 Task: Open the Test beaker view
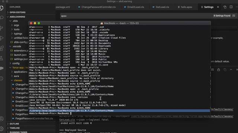pyautogui.click(x=1, y=58)
